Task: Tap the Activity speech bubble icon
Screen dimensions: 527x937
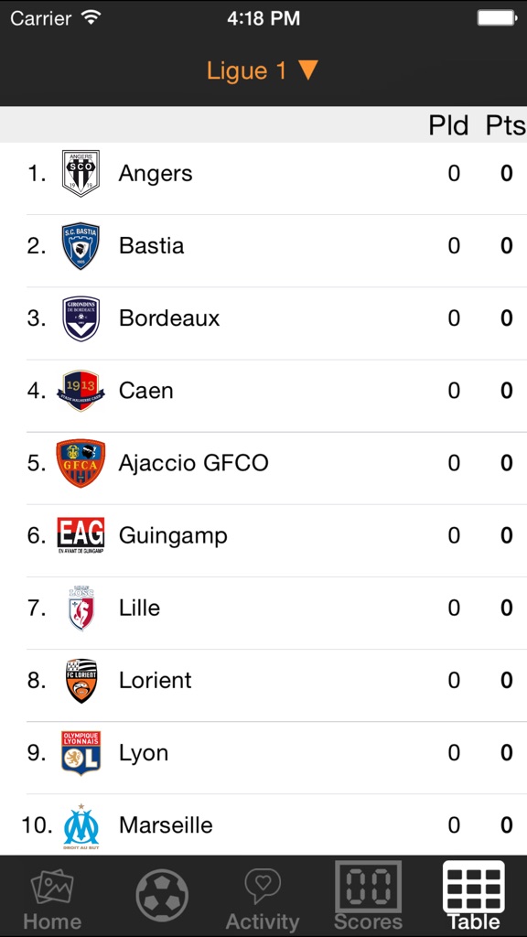Action: tap(263, 886)
